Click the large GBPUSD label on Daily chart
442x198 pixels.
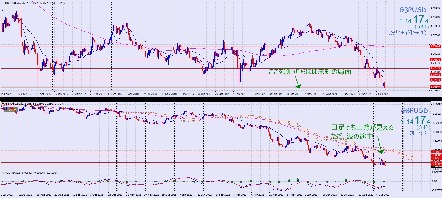tap(415, 111)
